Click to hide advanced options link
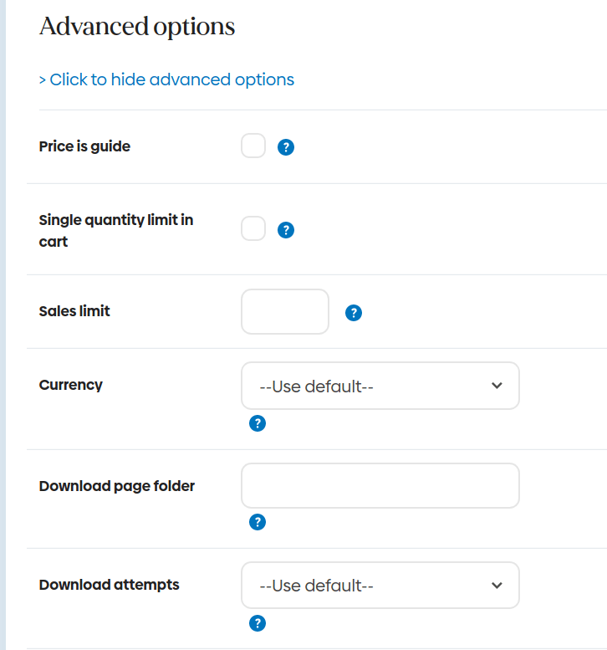This screenshot has width=607, height=650. [166, 79]
